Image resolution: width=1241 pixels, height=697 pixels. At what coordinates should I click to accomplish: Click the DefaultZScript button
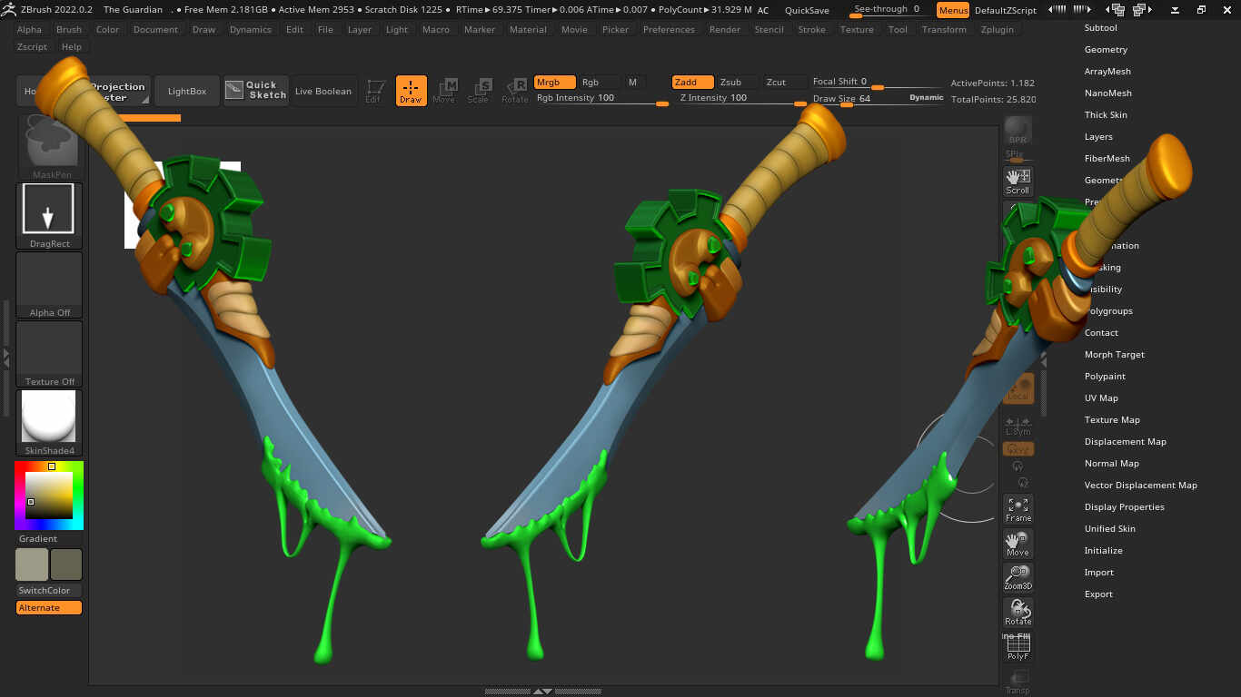point(1005,10)
